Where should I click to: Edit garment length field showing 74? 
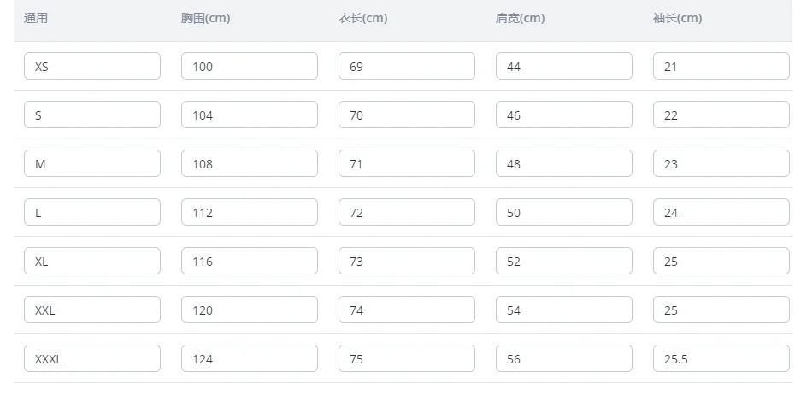[x=406, y=310]
